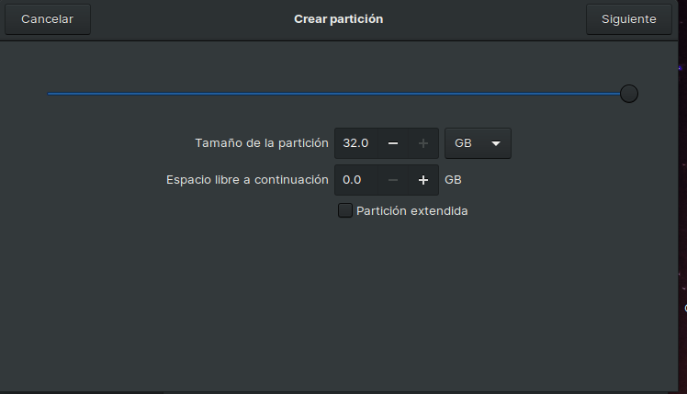Click the Crear partición dialog title
Image resolution: width=687 pixels, height=394 pixels.
click(x=338, y=19)
